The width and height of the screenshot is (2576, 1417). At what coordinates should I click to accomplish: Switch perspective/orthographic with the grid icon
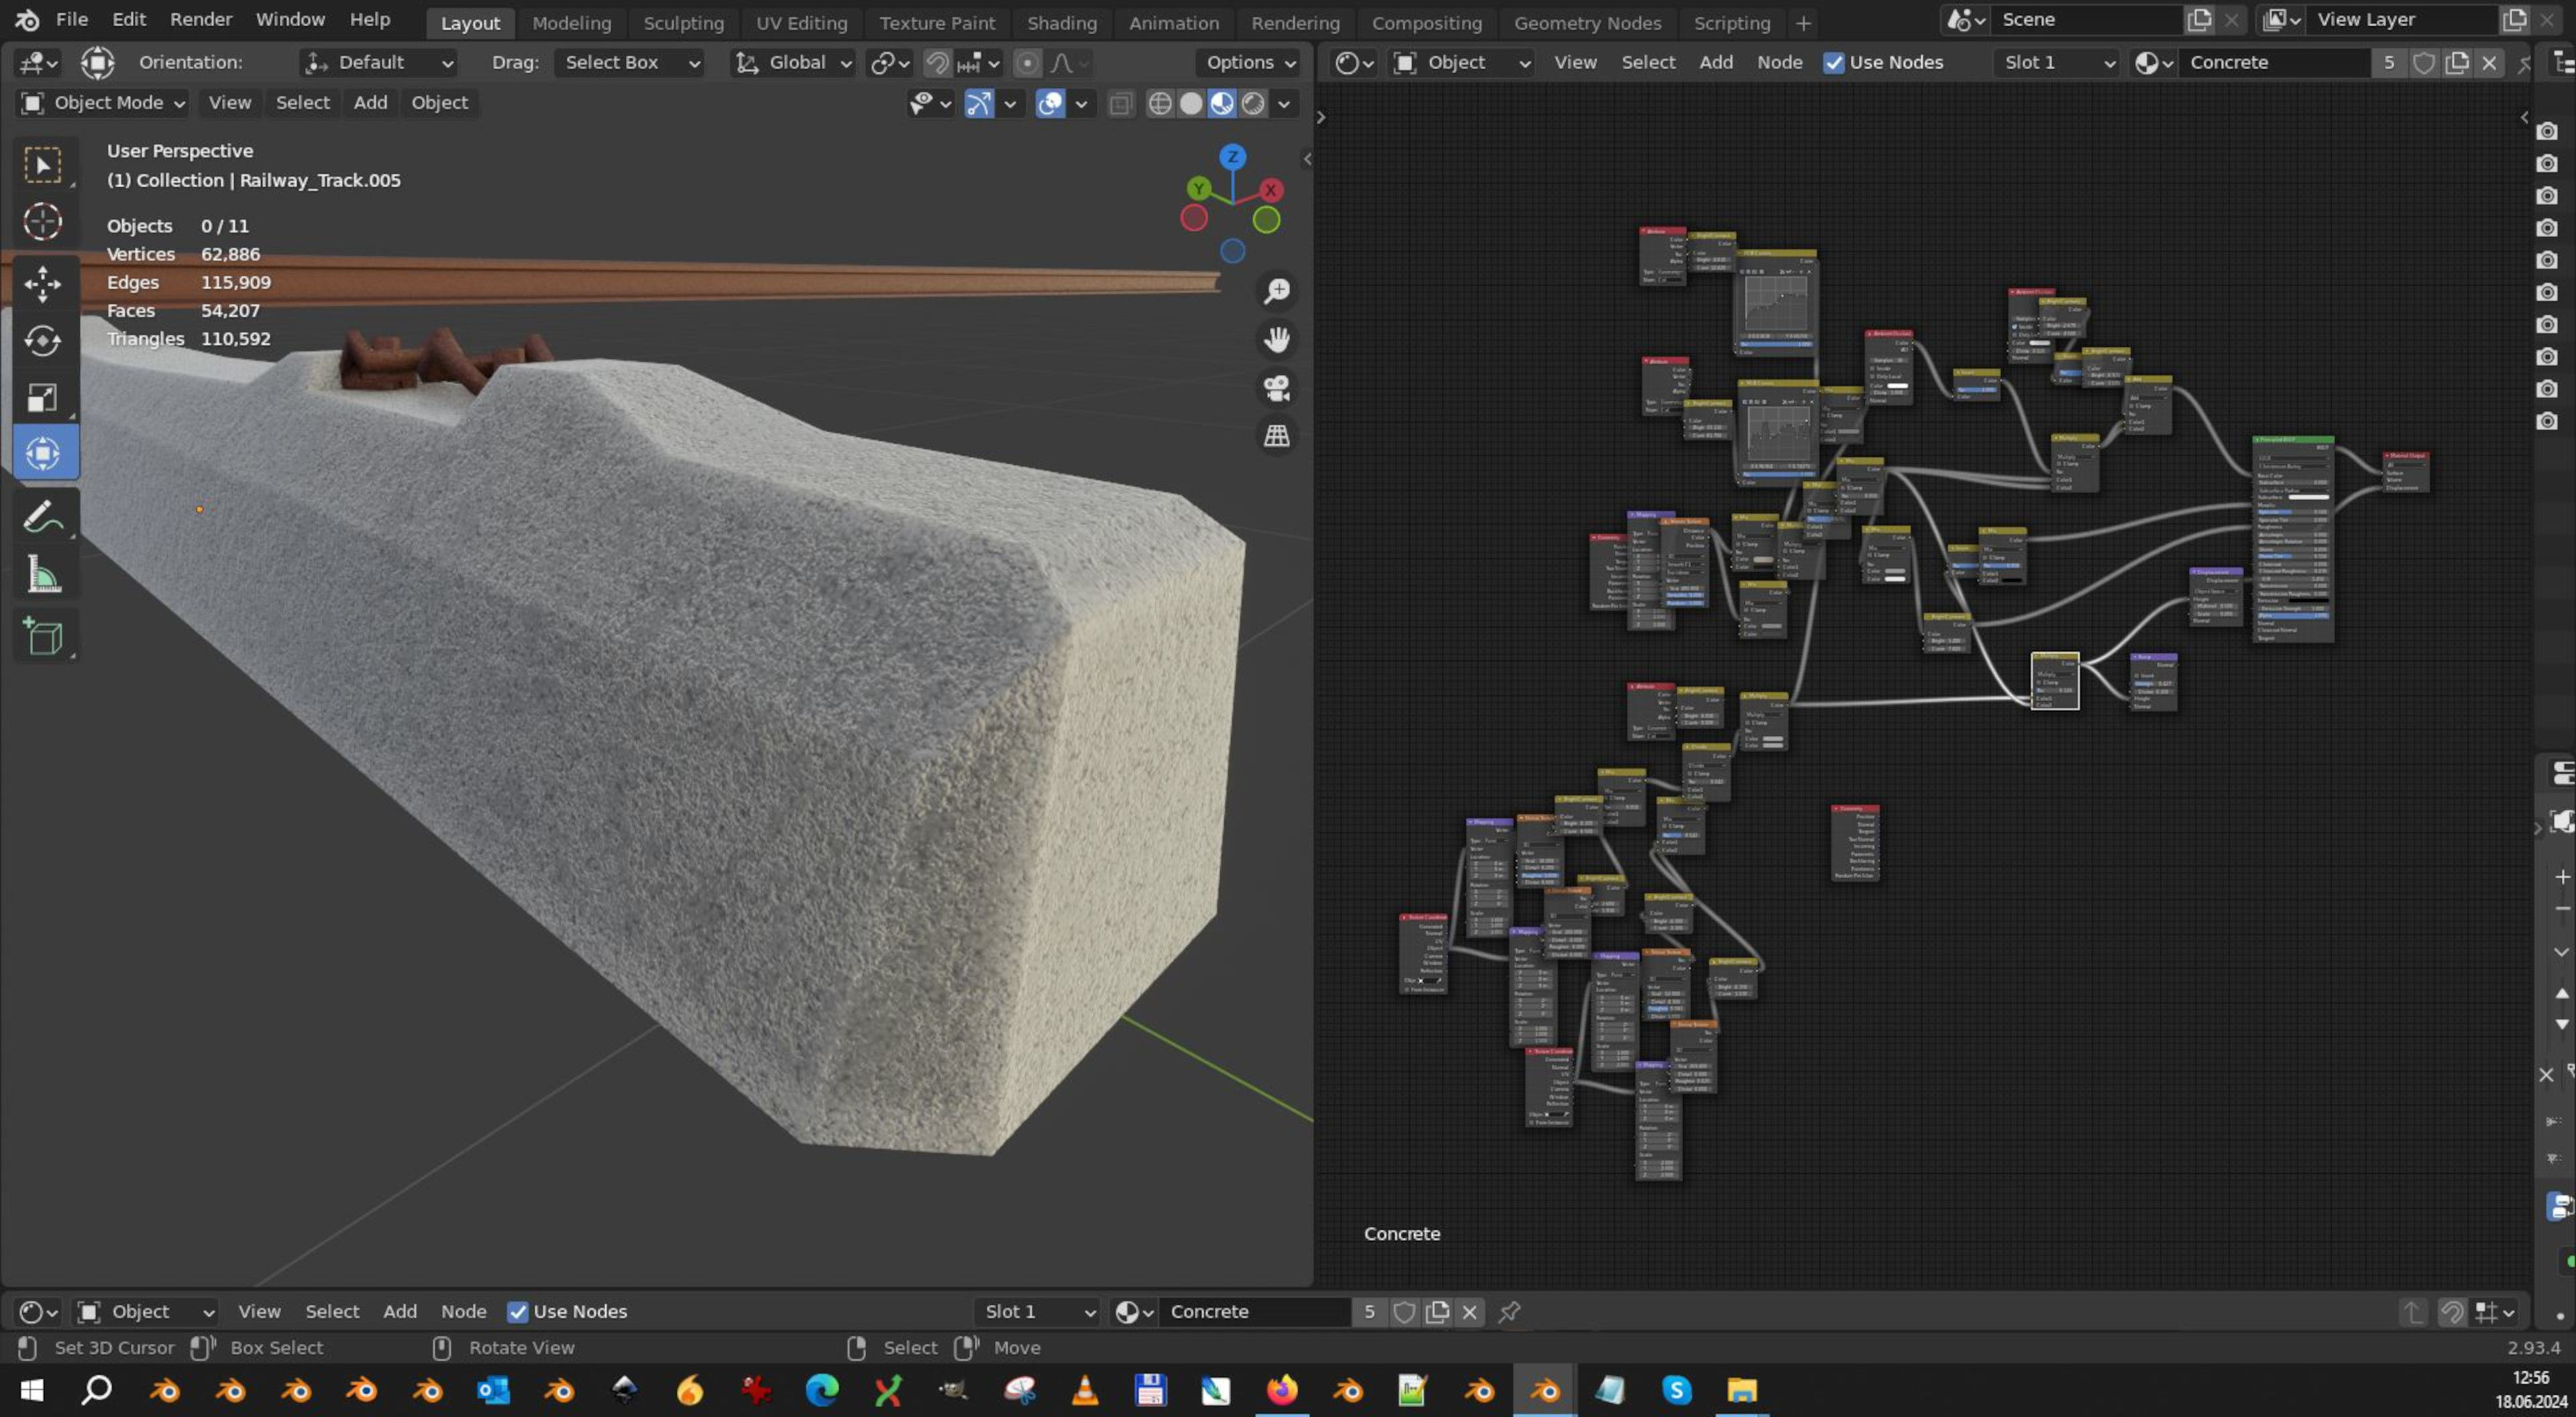[1277, 435]
